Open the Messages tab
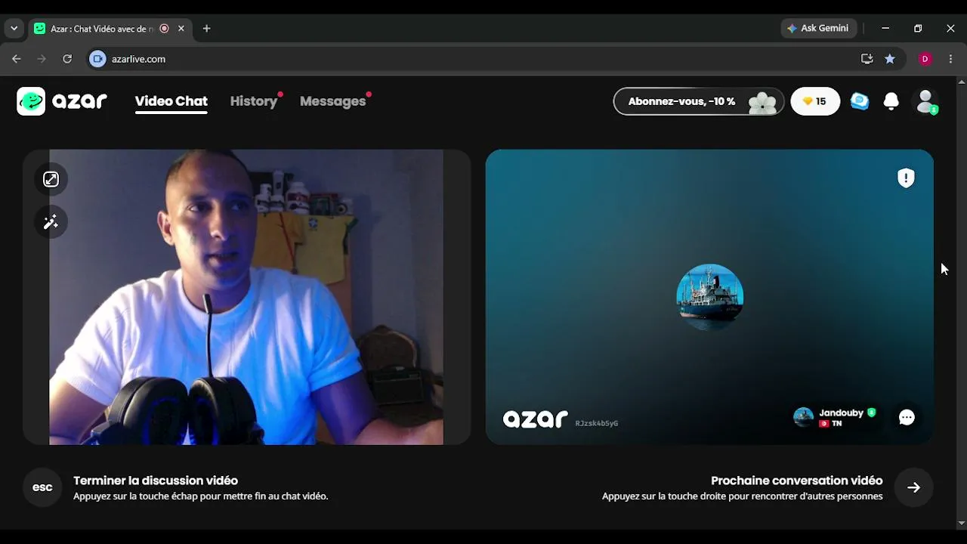Image resolution: width=967 pixels, height=544 pixels. pyautogui.click(x=332, y=101)
